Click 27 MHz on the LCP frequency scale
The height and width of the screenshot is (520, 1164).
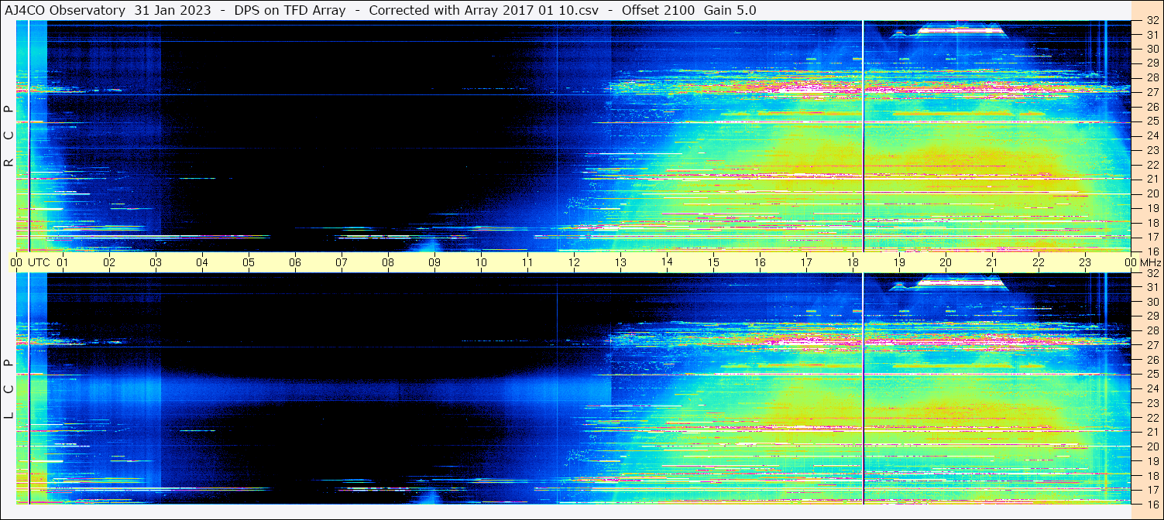click(1152, 345)
